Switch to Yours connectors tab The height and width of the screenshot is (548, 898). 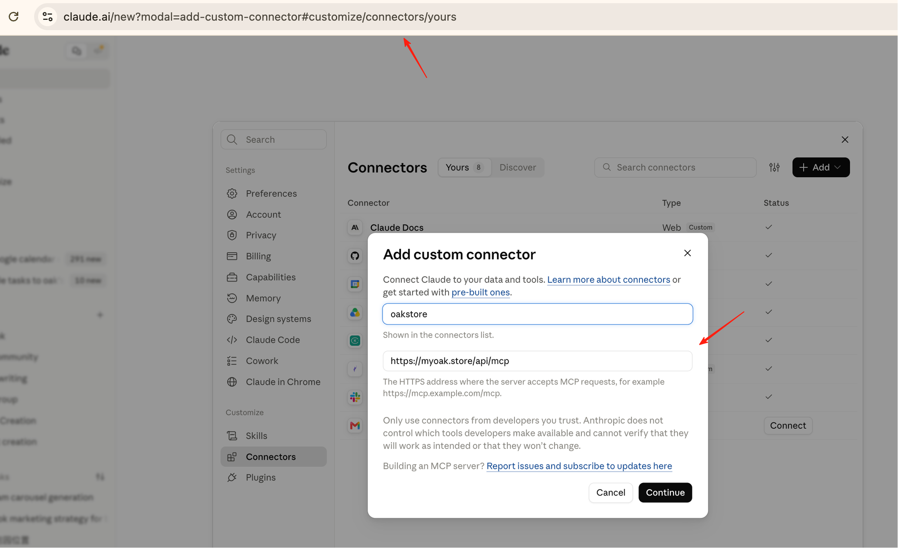click(x=464, y=167)
